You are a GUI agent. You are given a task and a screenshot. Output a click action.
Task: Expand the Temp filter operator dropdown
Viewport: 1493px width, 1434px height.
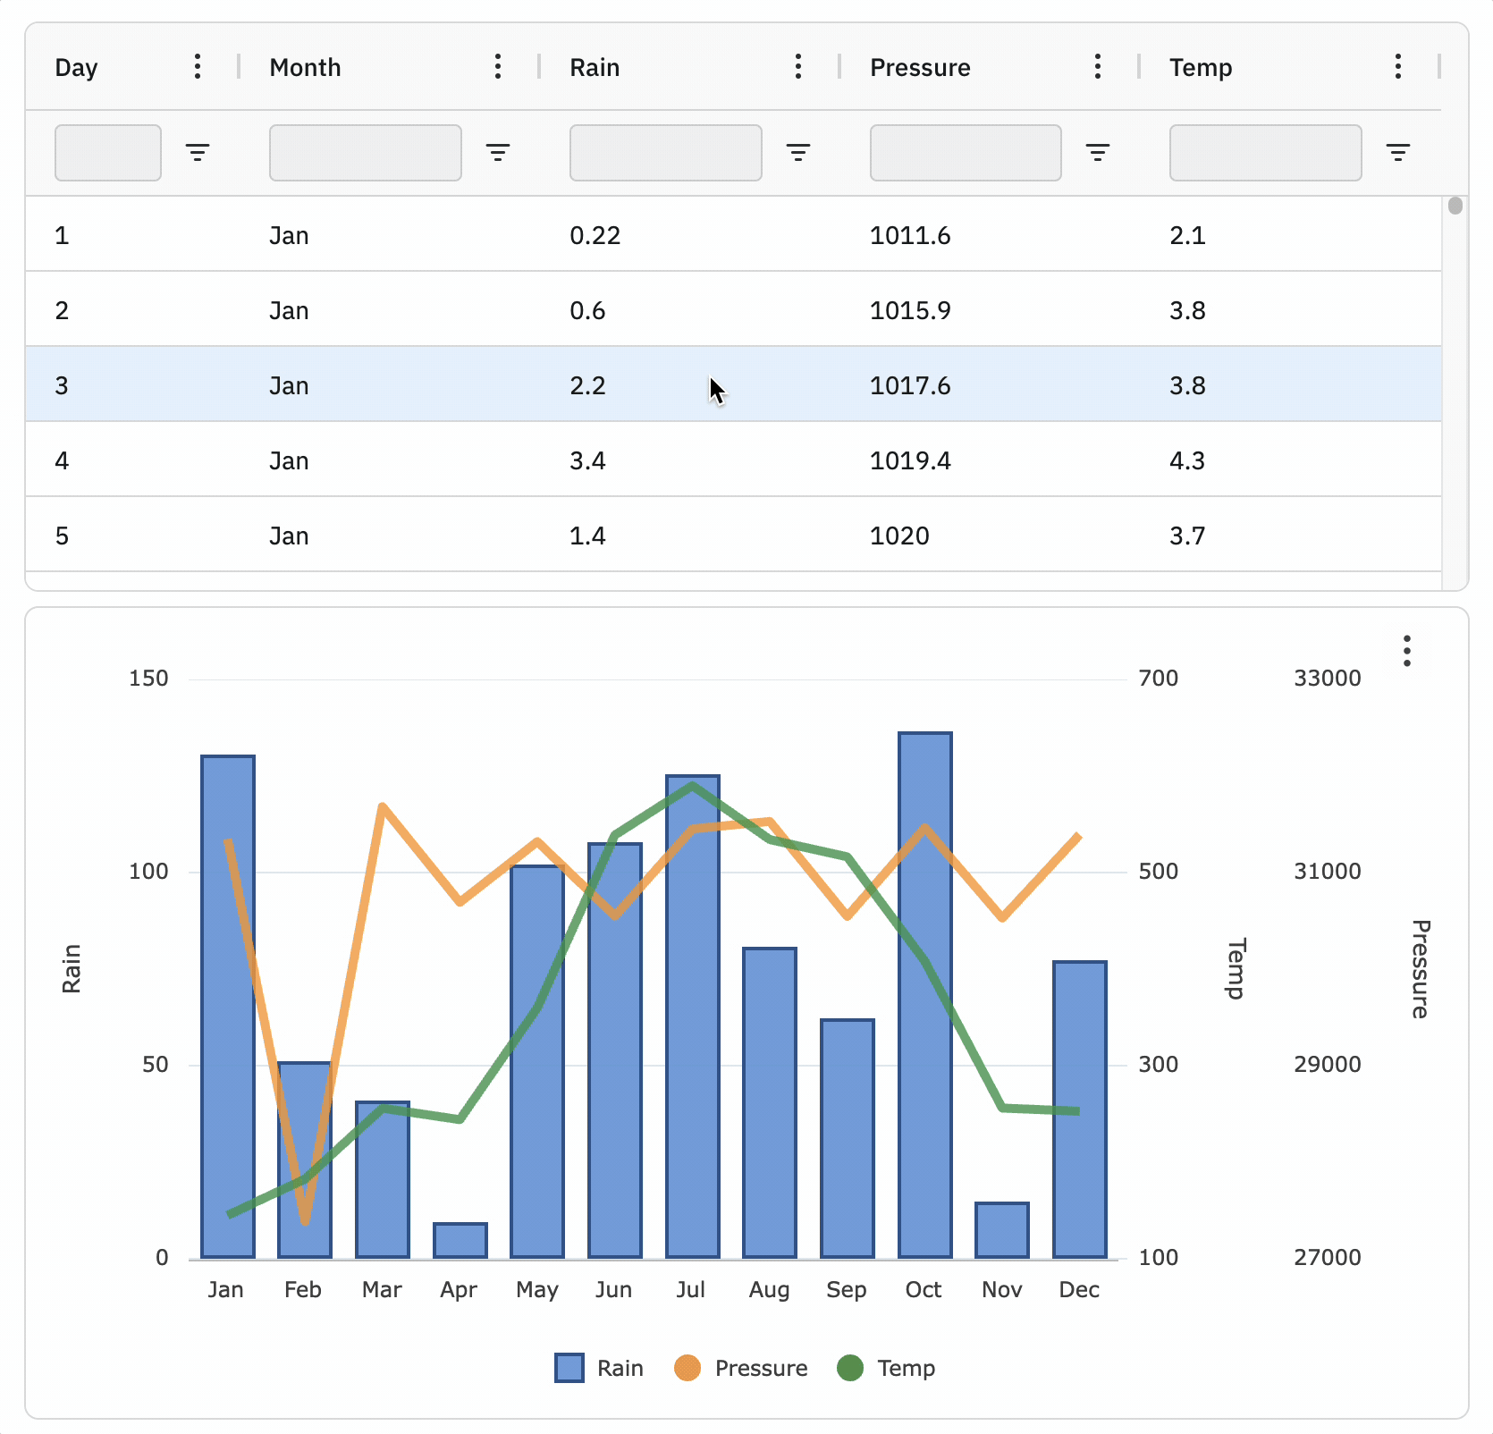(1398, 153)
